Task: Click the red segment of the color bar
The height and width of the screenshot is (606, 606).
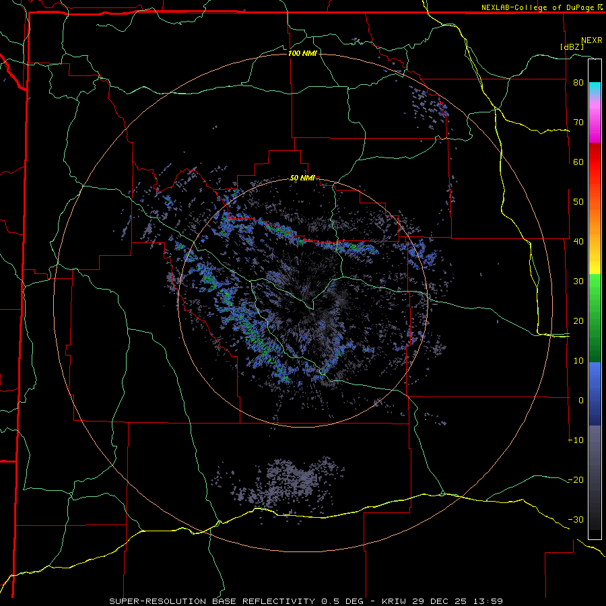Action: pyautogui.click(x=595, y=162)
